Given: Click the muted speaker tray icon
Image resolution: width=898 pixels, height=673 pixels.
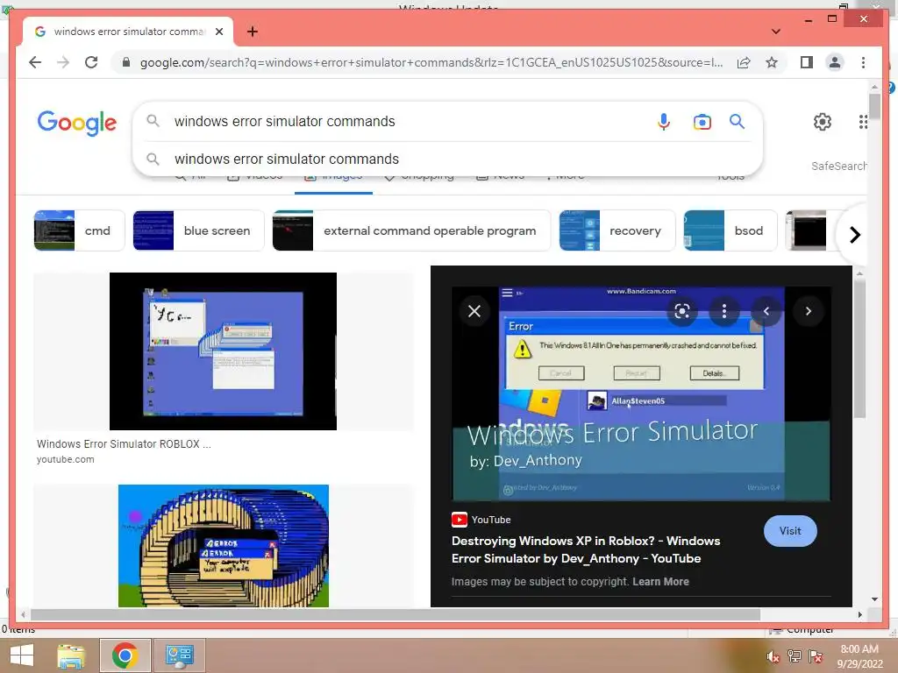Looking at the screenshot, I should click(x=773, y=656).
